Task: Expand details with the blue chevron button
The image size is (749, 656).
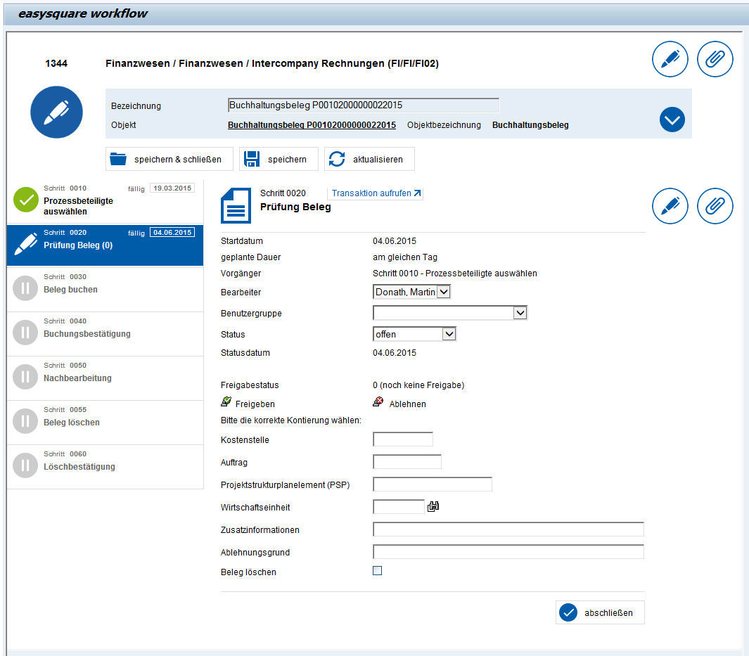Action: [672, 120]
